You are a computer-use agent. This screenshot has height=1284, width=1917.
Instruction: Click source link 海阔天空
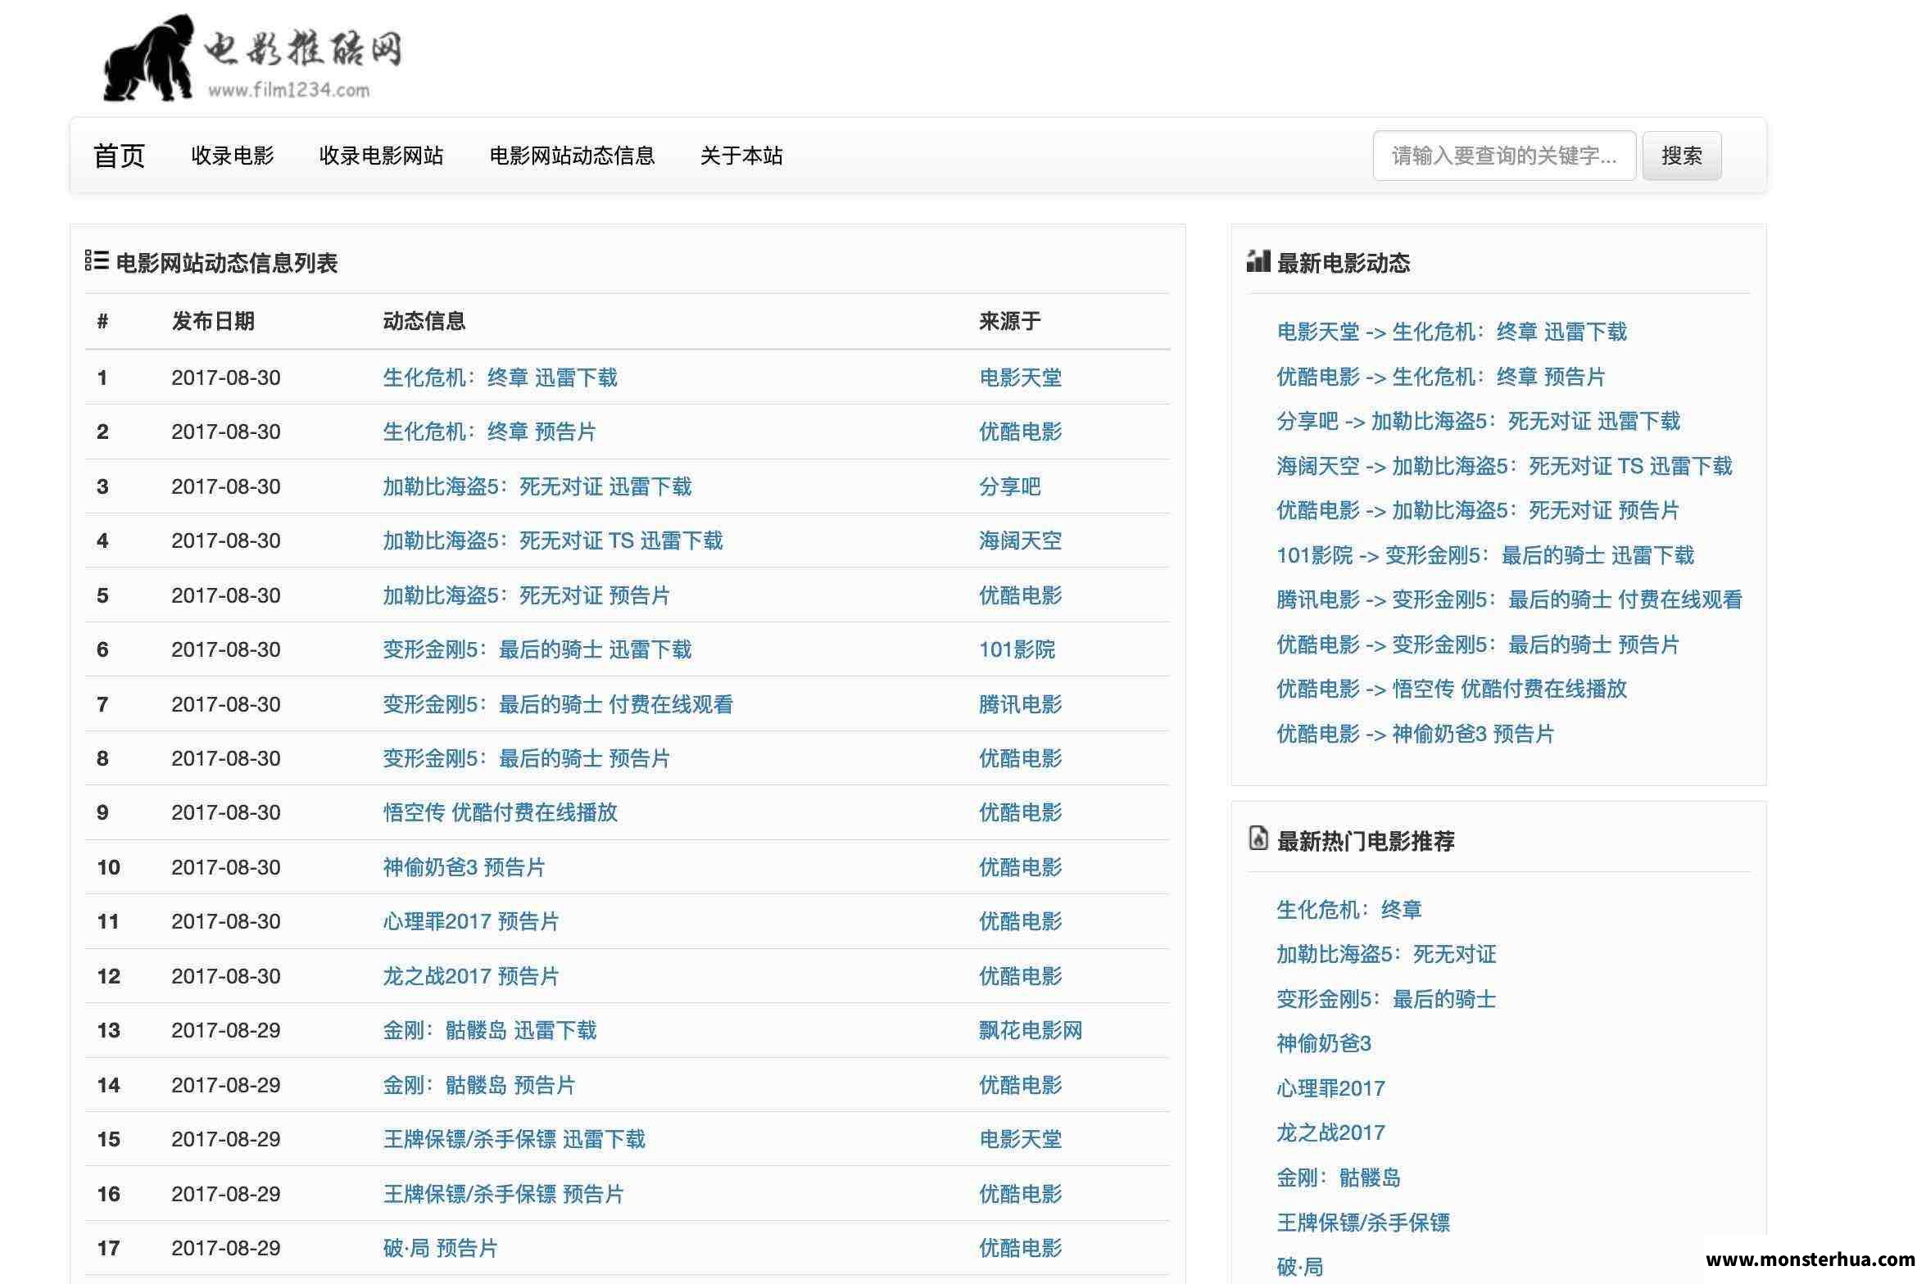point(1021,540)
